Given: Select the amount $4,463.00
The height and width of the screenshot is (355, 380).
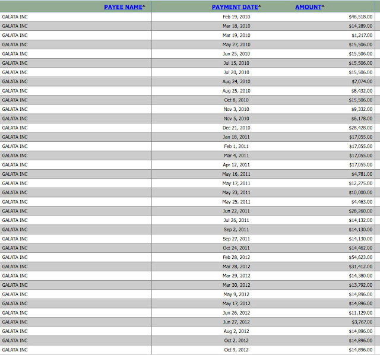Looking at the screenshot, I should tap(362, 202).
